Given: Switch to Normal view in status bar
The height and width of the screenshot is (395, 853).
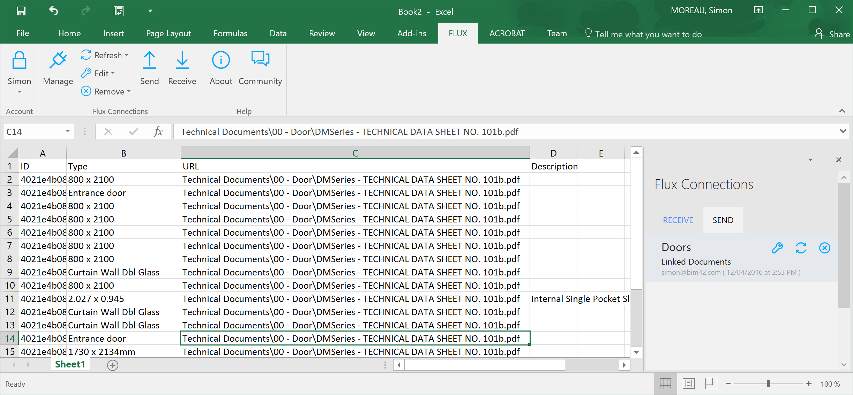Looking at the screenshot, I should (665, 384).
